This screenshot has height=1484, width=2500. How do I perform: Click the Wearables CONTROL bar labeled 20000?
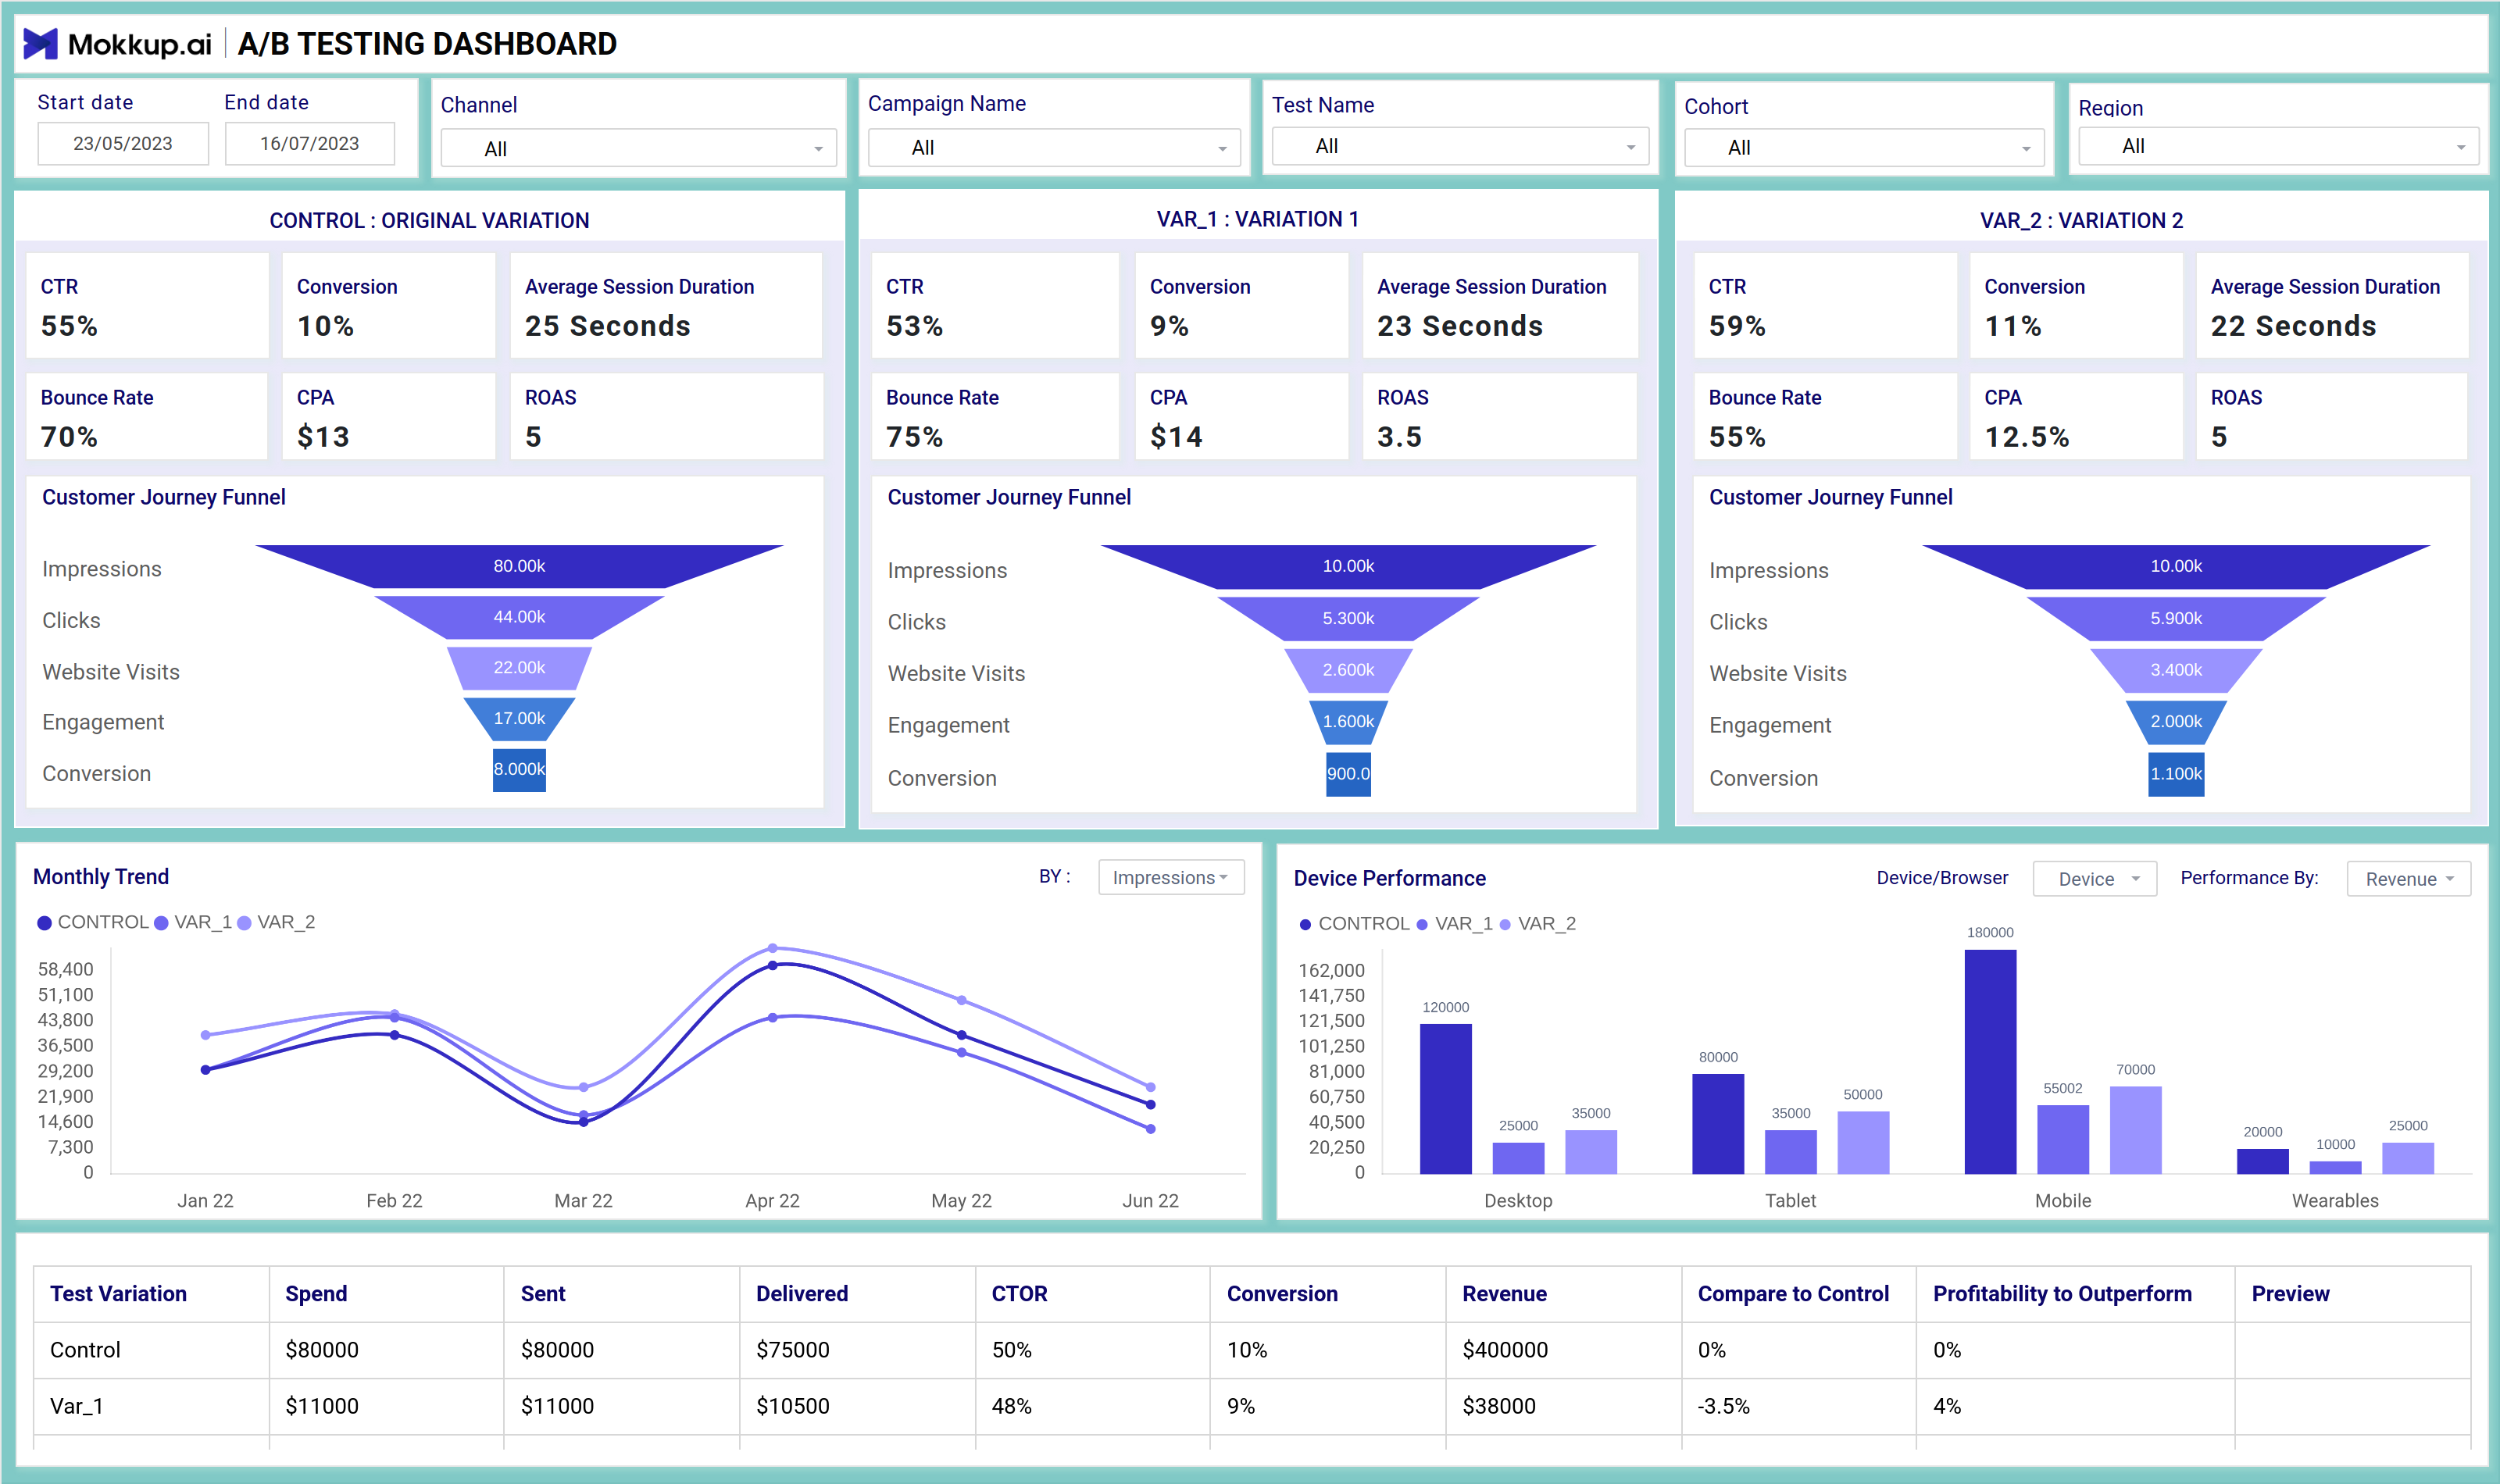tap(2262, 1161)
